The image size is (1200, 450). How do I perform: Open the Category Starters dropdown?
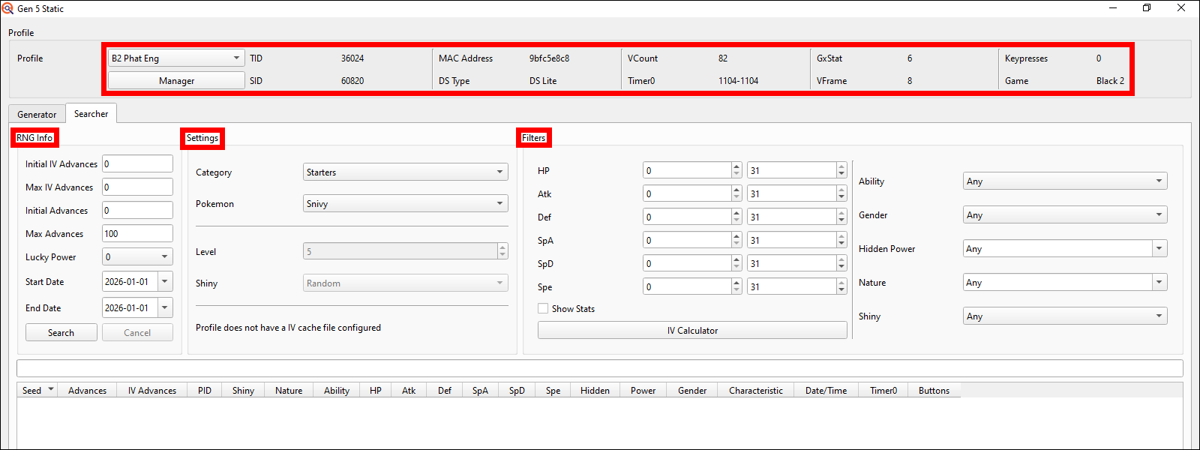406,172
